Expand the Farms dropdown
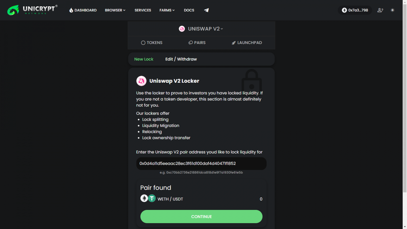The width and height of the screenshot is (407, 229). click(167, 10)
